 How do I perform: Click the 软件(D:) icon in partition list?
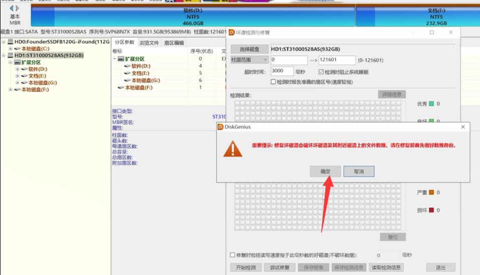click(127, 66)
